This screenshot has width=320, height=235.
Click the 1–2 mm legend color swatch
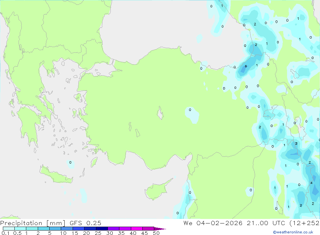pos(32,229)
